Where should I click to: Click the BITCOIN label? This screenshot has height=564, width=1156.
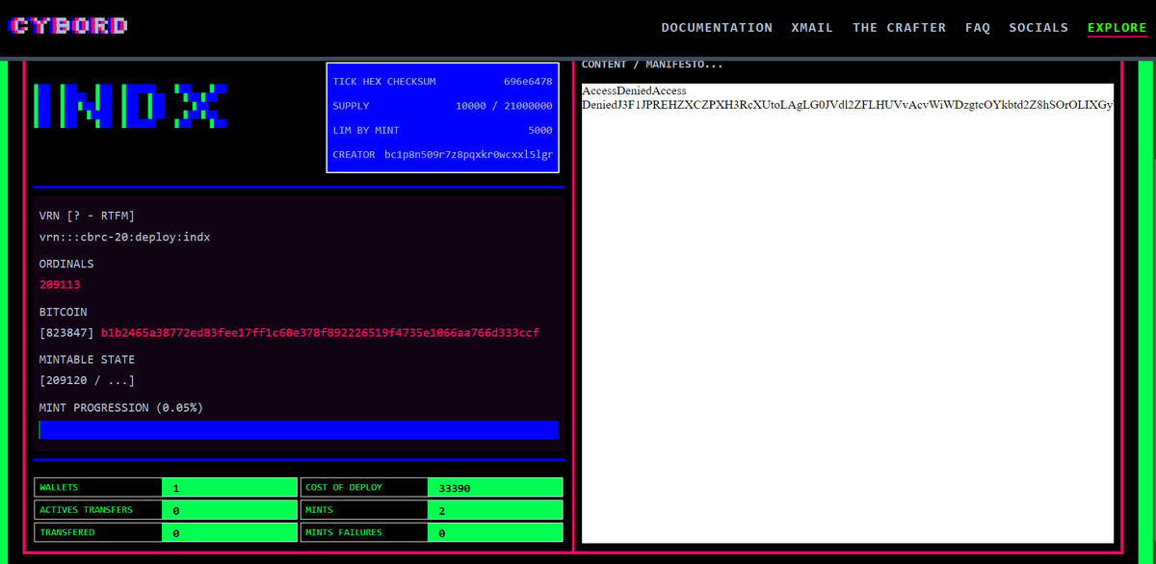tap(64, 312)
